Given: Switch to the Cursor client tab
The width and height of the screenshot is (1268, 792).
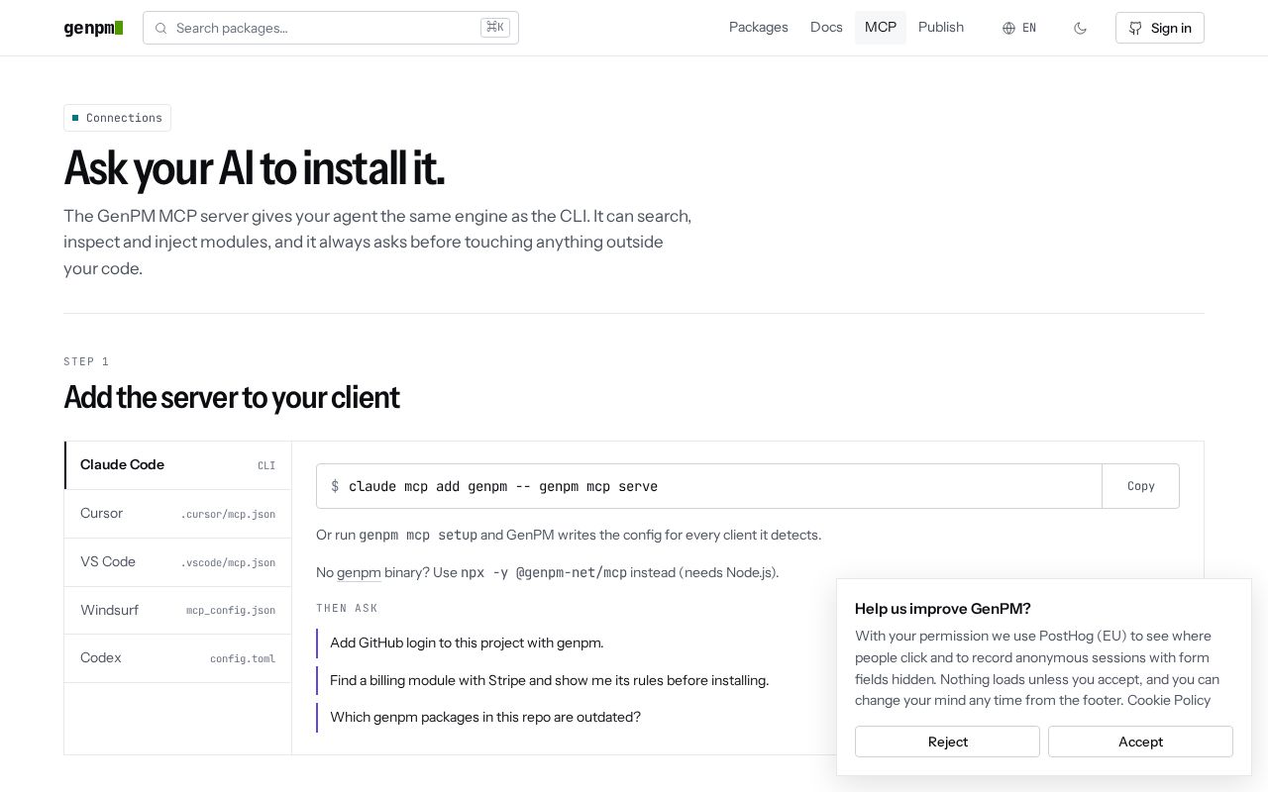Looking at the screenshot, I should point(178,514).
